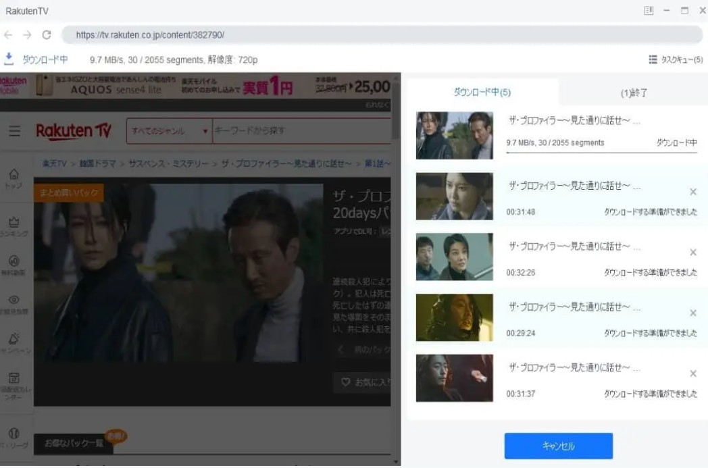Click the URL address bar
The height and width of the screenshot is (468, 708).
[382, 34]
